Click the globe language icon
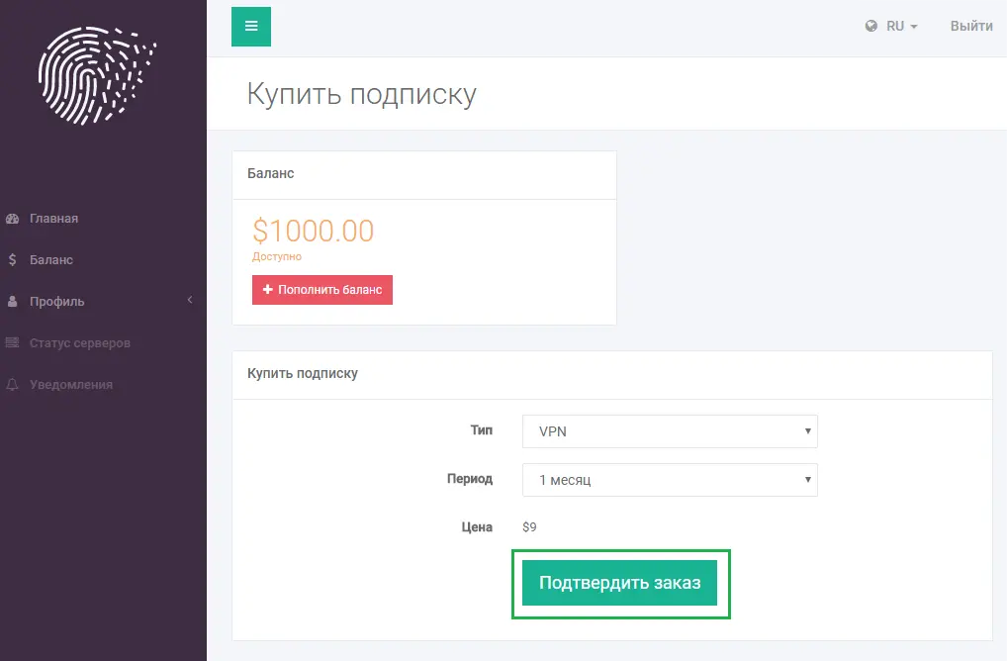The width and height of the screenshot is (1007, 661). 870,26
